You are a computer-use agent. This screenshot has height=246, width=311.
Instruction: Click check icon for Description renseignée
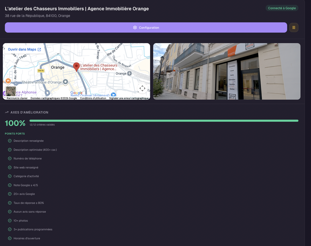tap(10, 141)
